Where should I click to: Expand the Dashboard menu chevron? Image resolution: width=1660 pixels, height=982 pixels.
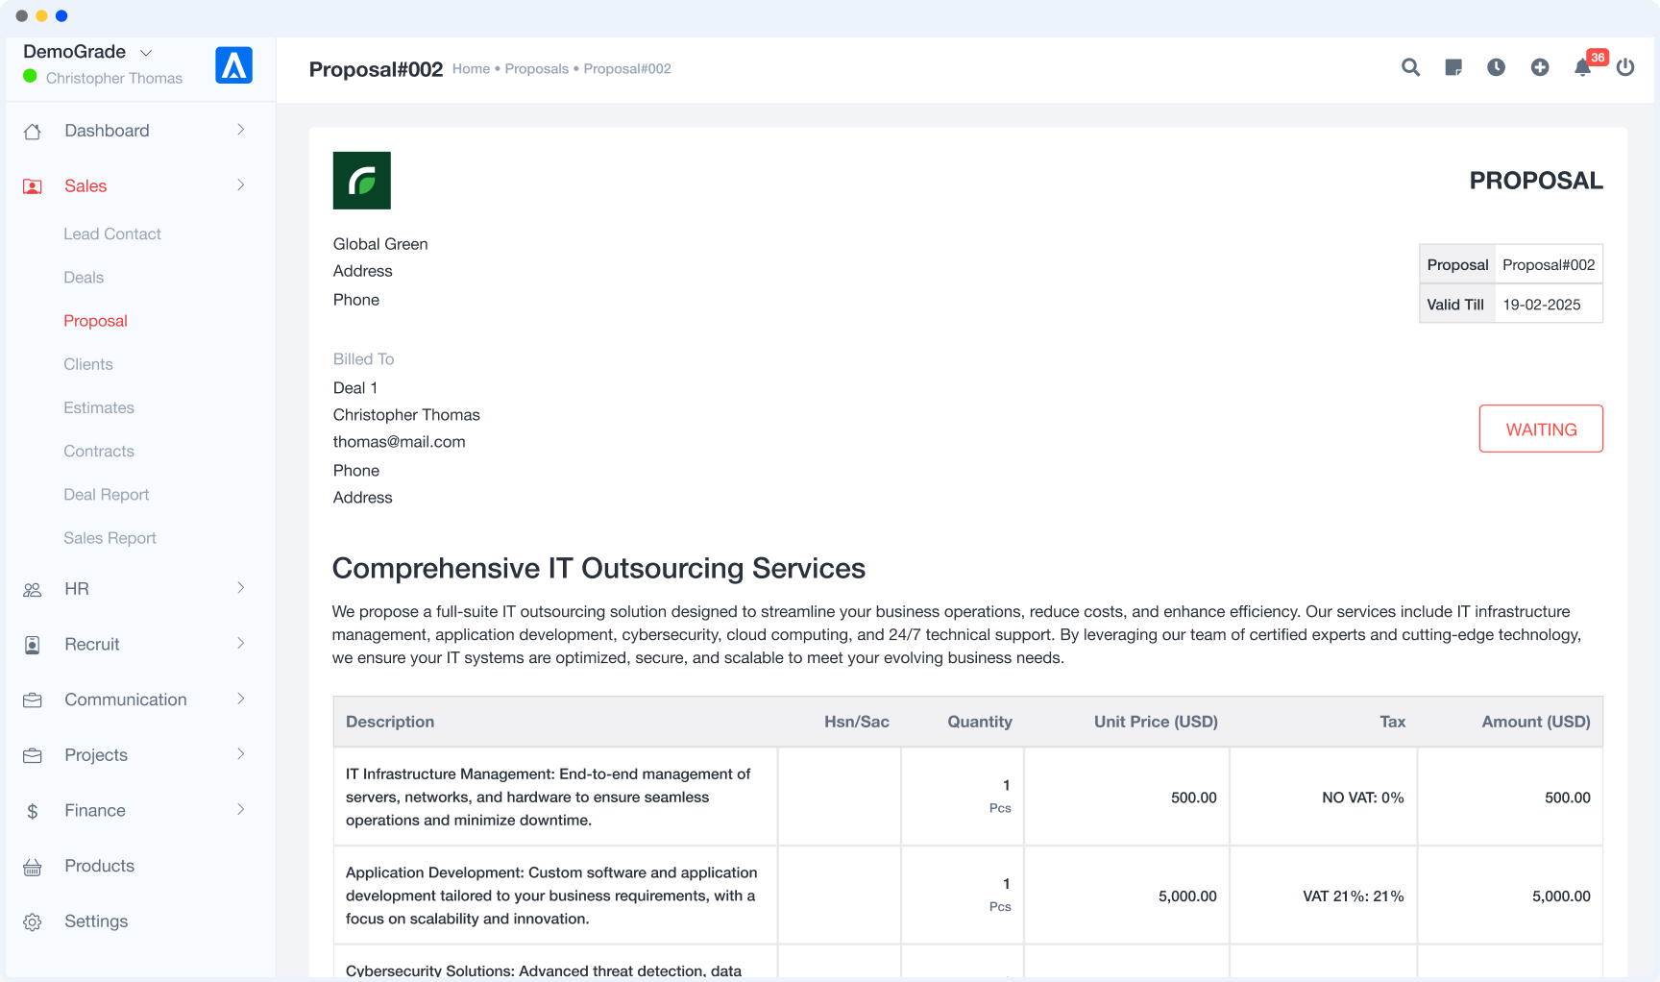(x=240, y=130)
